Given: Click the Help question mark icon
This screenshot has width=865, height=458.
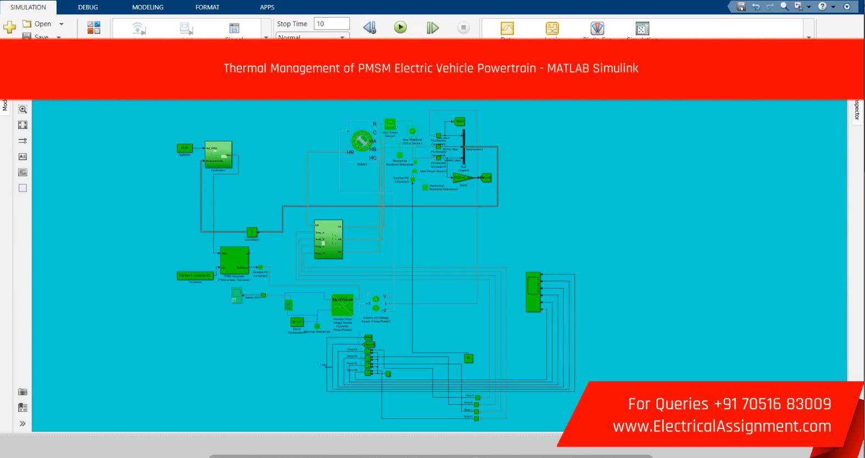Looking at the screenshot, I should coord(822,7).
